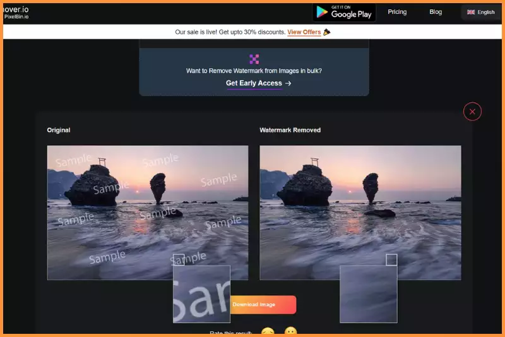This screenshot has width=505, height=337.
Task: Click the magnified preview of the cleaned image
Action: [369, 294]
